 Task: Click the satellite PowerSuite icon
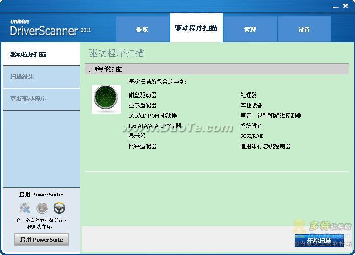pyautogui.click(x=25, y=208)
